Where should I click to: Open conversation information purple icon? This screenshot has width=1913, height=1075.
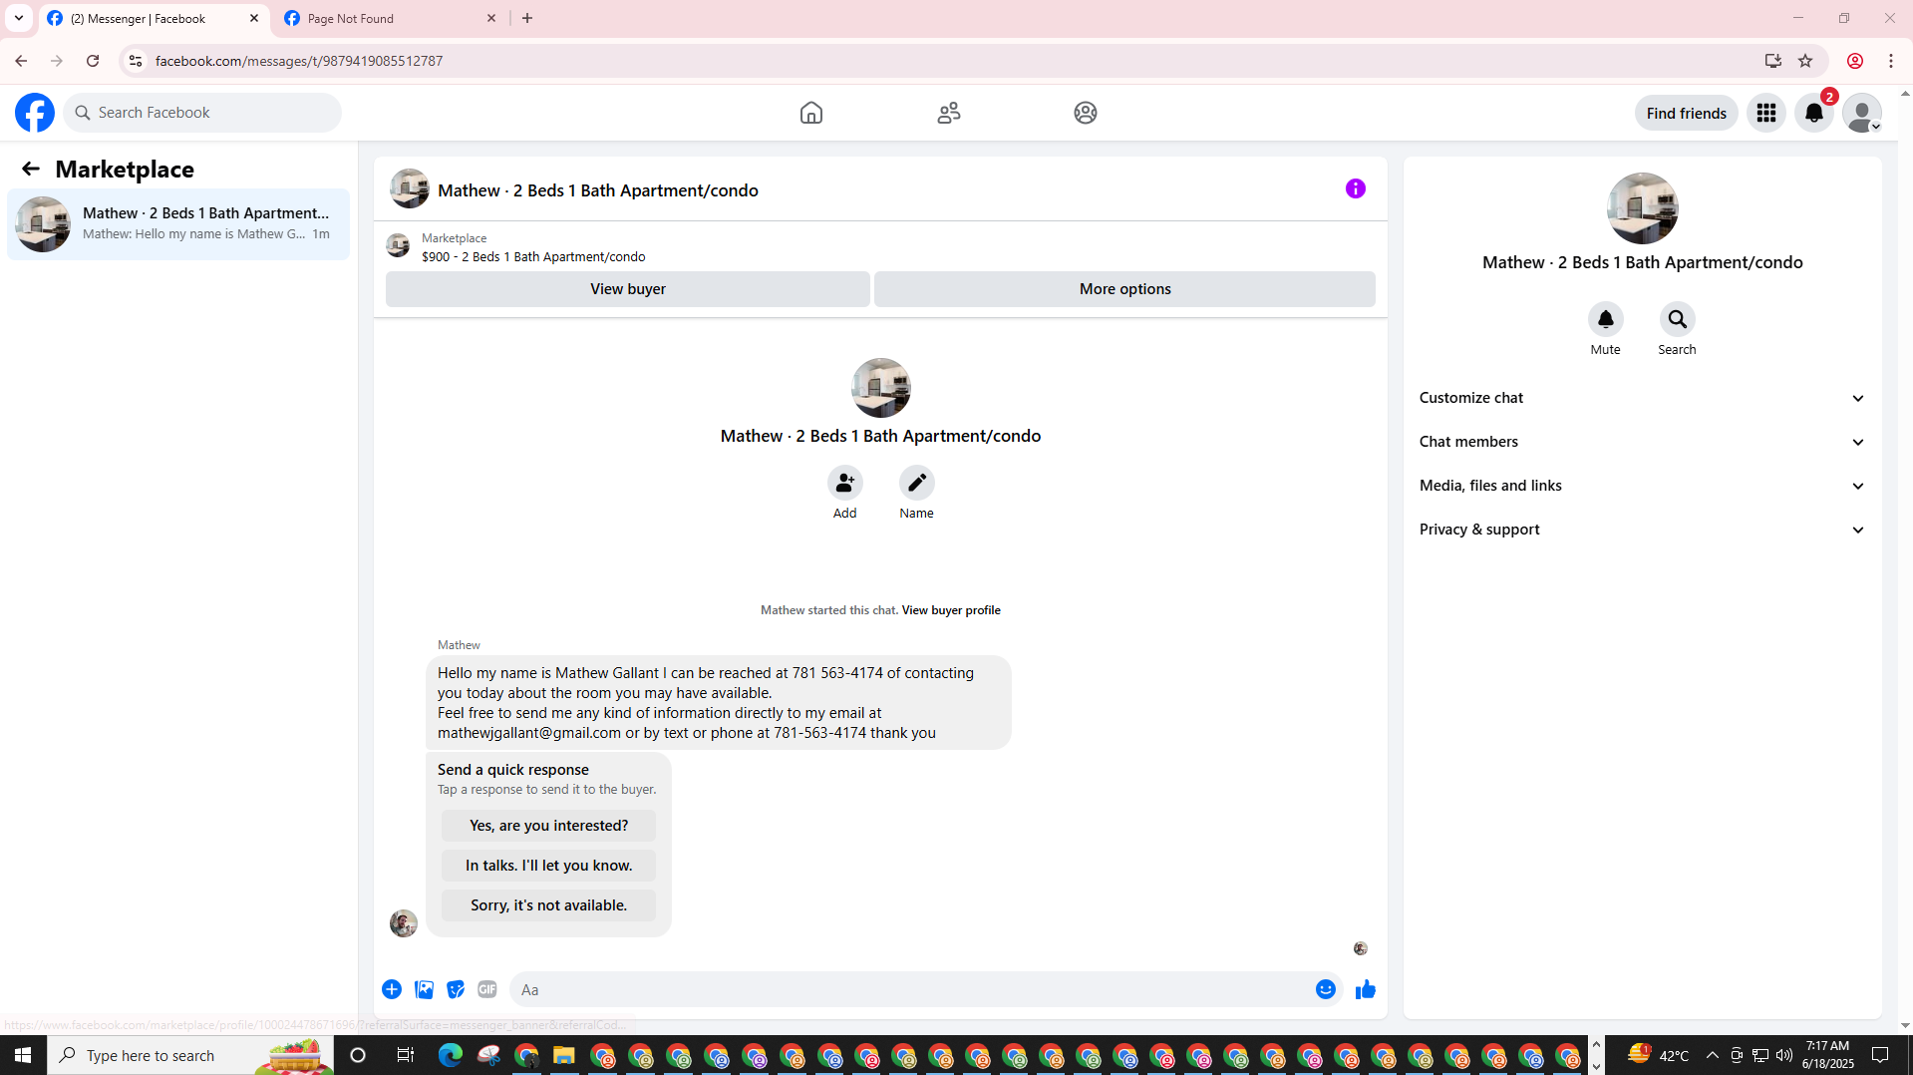pyautogui.click(x=1356, y=188)
